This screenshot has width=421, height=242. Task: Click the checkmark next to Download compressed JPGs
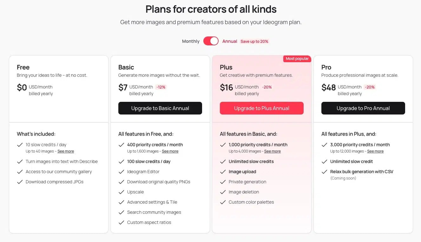click(20, 182)
